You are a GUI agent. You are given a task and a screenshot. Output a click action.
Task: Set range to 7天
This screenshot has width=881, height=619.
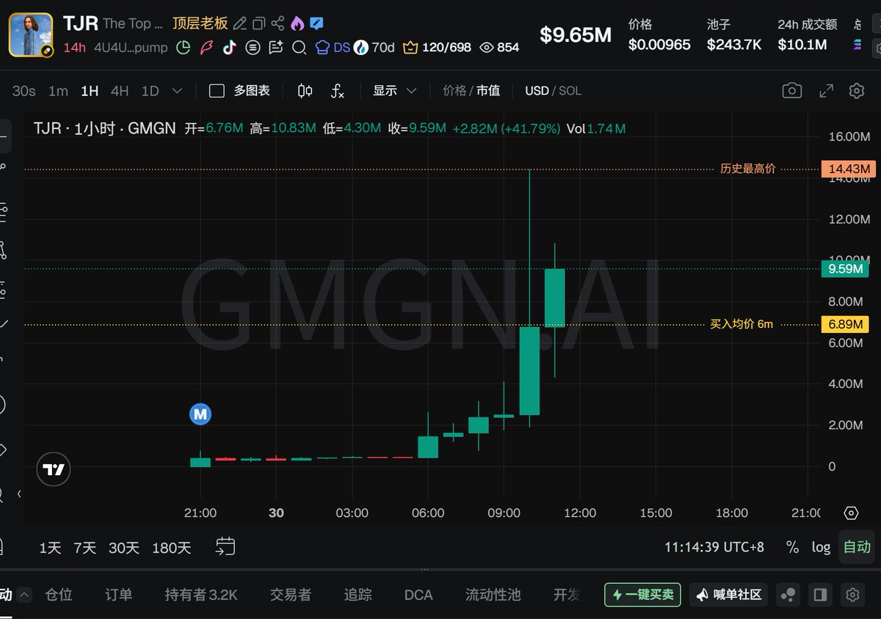(85, 548)
